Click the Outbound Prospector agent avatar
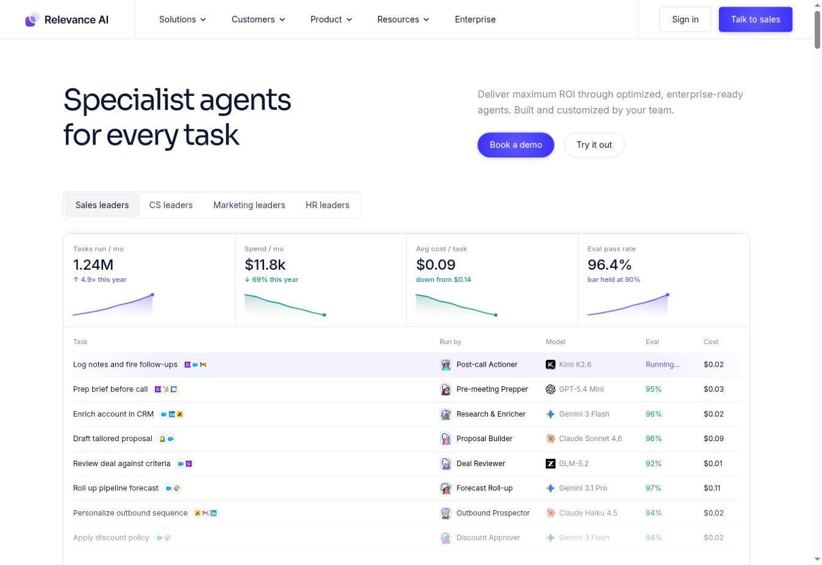Viewport: 822px width, 565px height. point(446,513)
